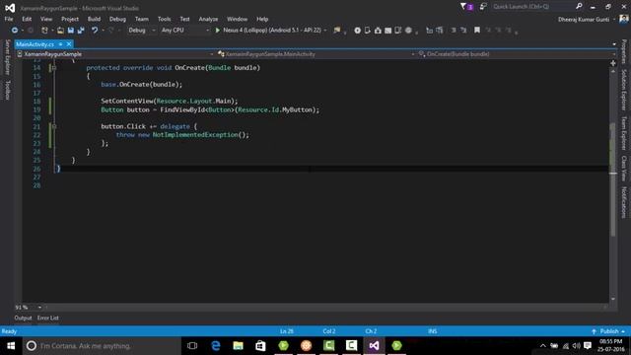Close the MainActivity.cs tab
The height and width of the screenshot is (355, 631).
coord(69,44)
